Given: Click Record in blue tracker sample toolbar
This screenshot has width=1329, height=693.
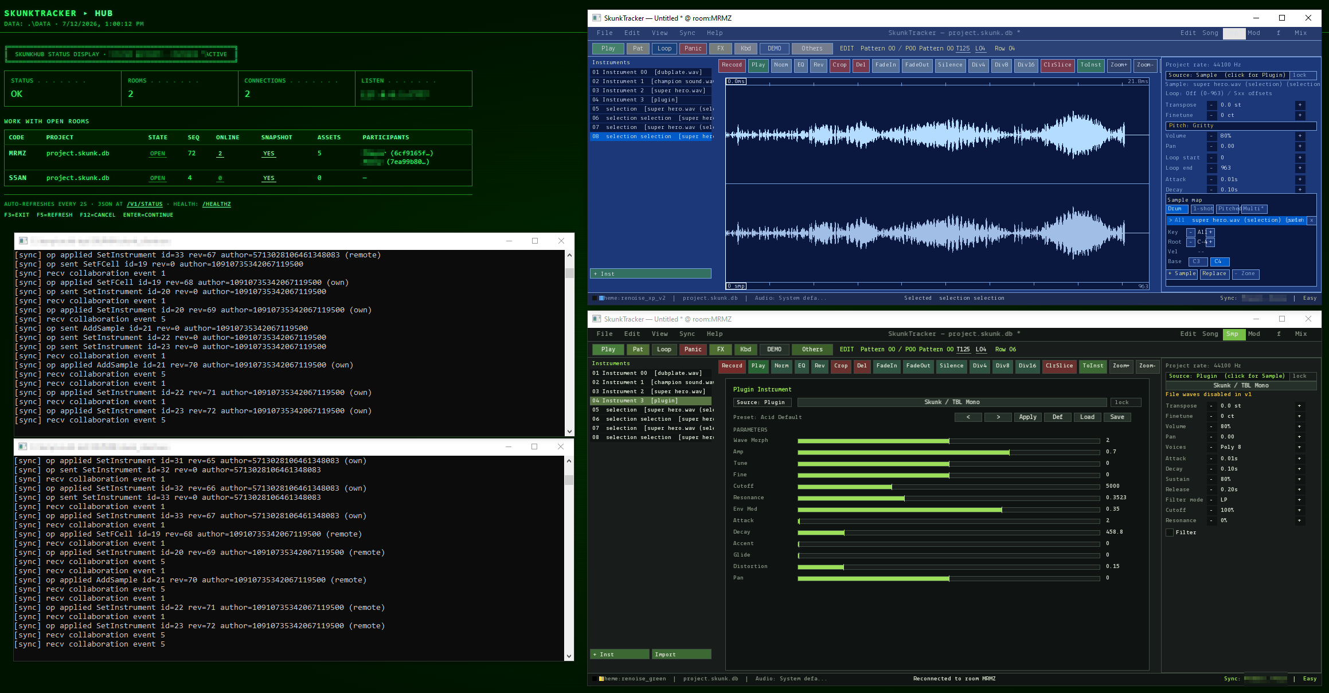Looking at the screenshot, I should [x=732, y=65].
